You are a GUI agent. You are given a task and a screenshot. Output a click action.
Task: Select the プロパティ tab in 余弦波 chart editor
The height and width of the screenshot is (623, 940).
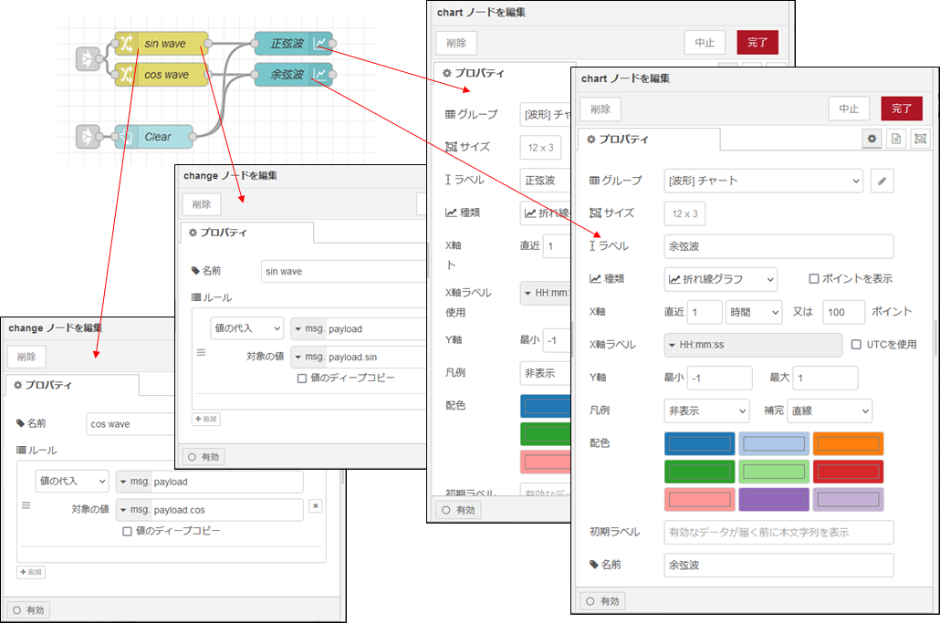[x=648, y=140]
